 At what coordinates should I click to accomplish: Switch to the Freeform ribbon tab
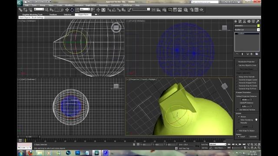(x=53, y=14)
